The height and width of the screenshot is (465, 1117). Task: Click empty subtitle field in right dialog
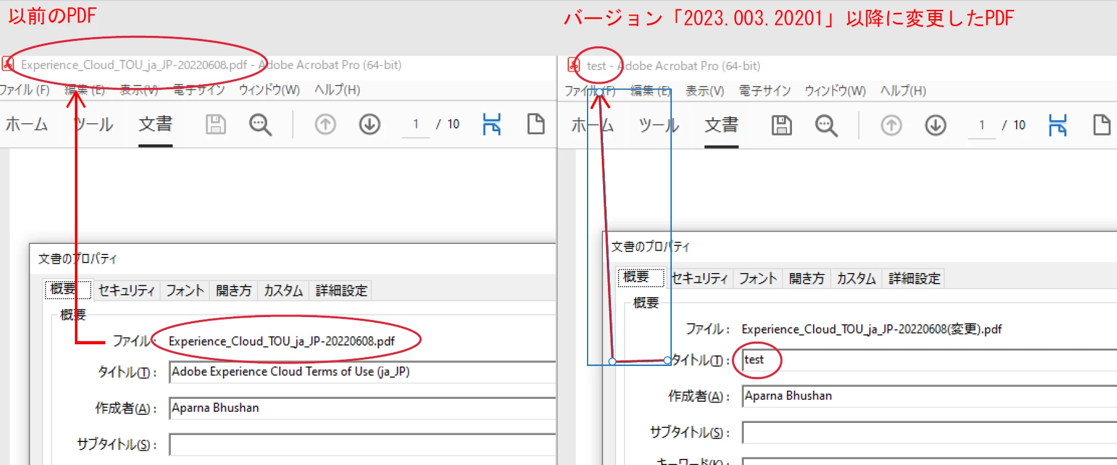tap(929, 432)
